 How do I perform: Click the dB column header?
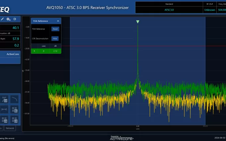(x=55, y=46)
